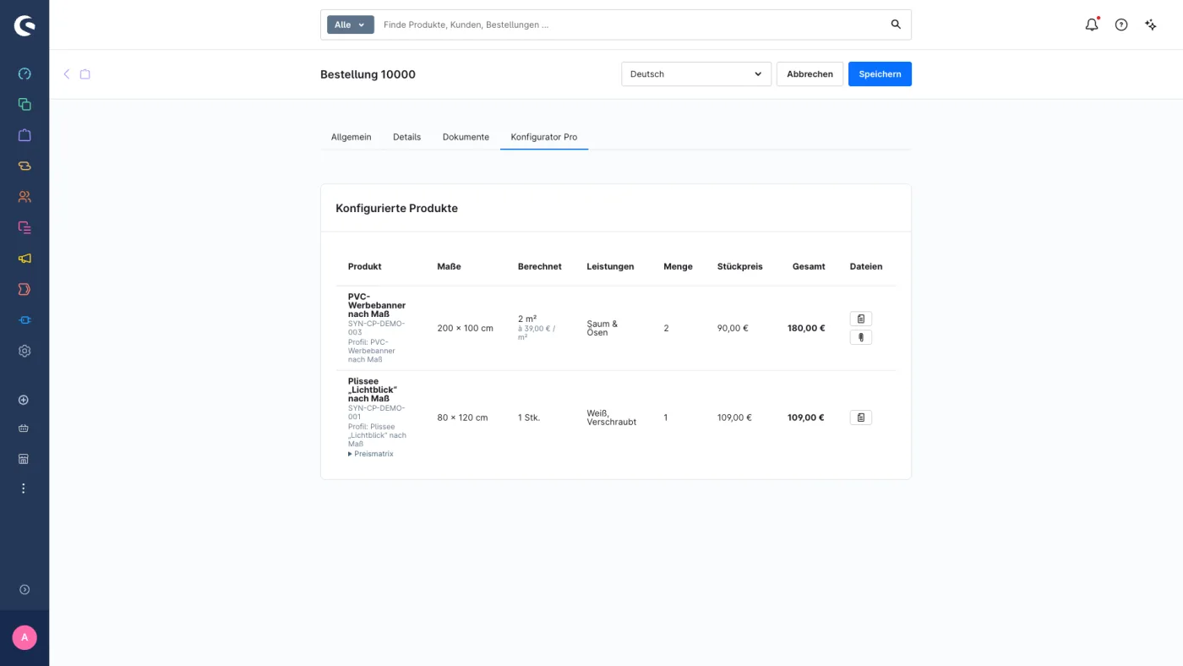This screenshot has width=1183, height=666.
Task: Open the paperclip attachment for PVC-Werbebanner row
Action: click(x=860, y=337)
